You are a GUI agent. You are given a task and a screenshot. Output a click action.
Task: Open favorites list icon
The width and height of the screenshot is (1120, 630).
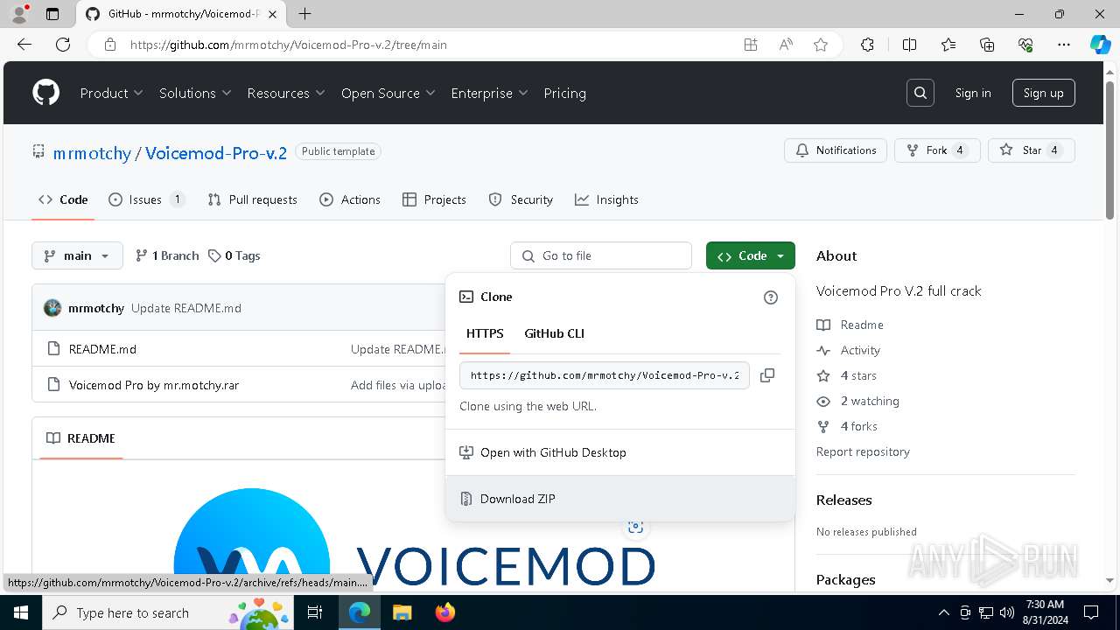tap(948, 45)
